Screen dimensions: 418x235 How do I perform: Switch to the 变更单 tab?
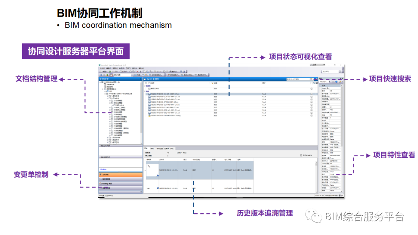point(166,149)
